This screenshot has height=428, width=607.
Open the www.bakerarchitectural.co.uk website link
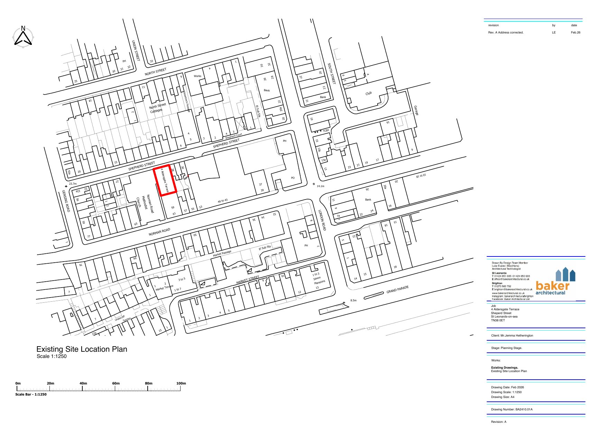pyautogui.click(x=508, y=293)
